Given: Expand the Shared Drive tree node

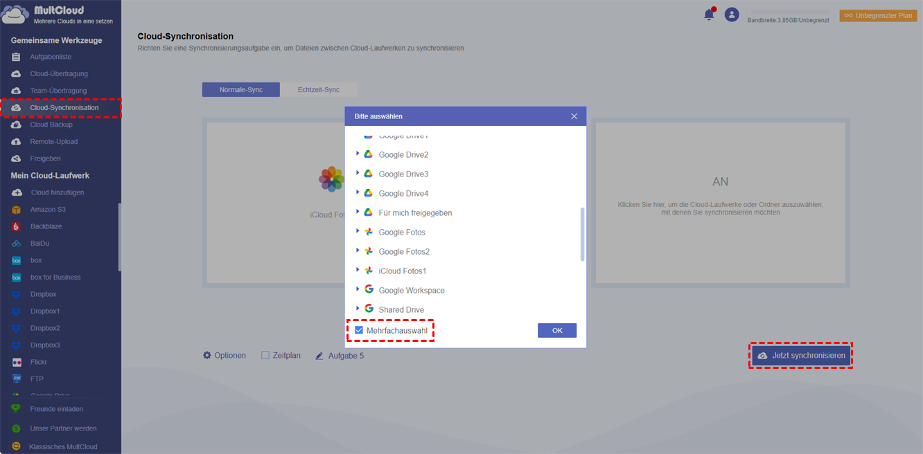Looking at the screenshot, I should (358, 309).
